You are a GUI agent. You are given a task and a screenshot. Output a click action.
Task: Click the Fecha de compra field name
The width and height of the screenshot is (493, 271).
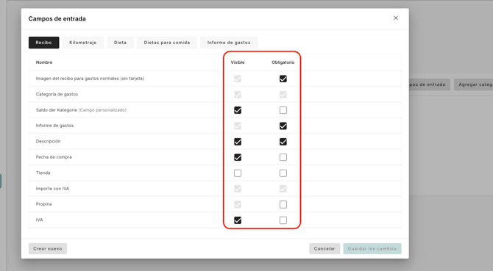[x=54, y=157]
